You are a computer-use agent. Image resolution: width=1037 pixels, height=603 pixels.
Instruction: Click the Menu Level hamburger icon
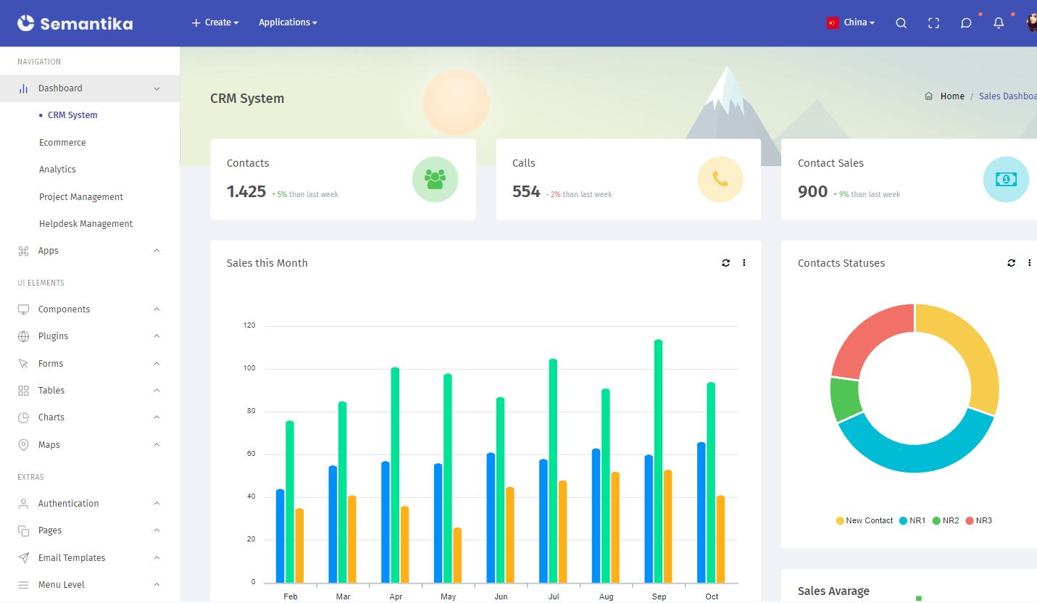(x=23, y=585)
